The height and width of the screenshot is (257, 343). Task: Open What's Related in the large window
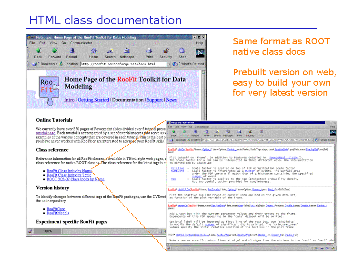click(188, 64)
